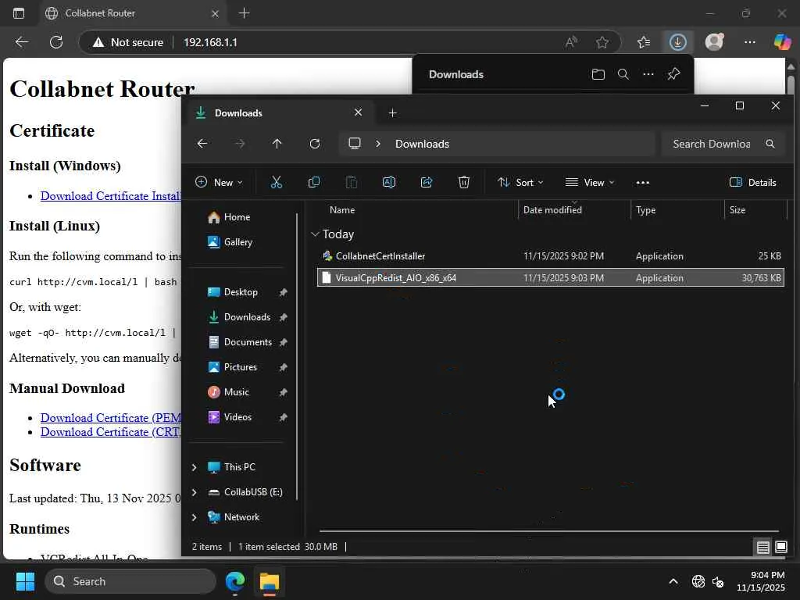This screenshot has width=800, height=600.
Task: Click the Cut scissors icon in File Explorer
Action: [276, 182]
